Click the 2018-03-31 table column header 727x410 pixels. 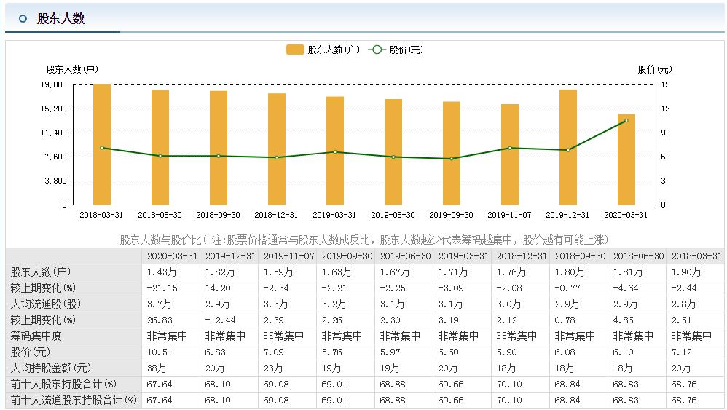(696, 256)
